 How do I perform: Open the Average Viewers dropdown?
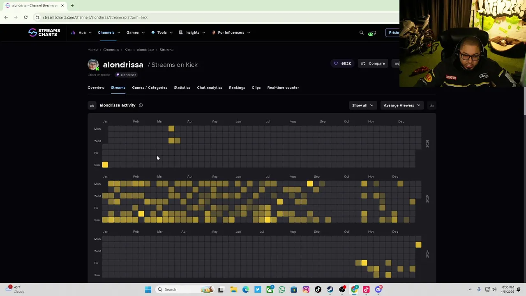click(x=401, y=105)
